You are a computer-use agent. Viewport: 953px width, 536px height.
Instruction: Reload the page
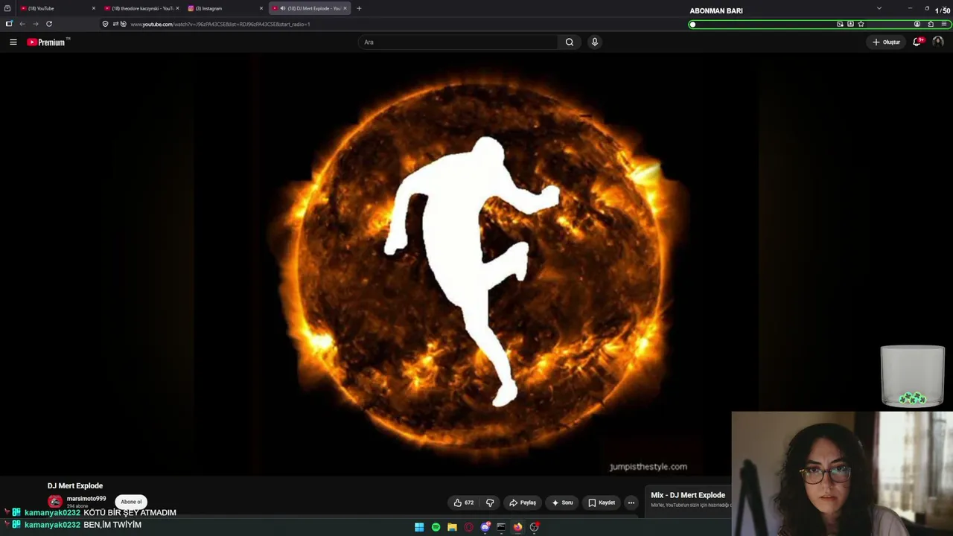49,24
